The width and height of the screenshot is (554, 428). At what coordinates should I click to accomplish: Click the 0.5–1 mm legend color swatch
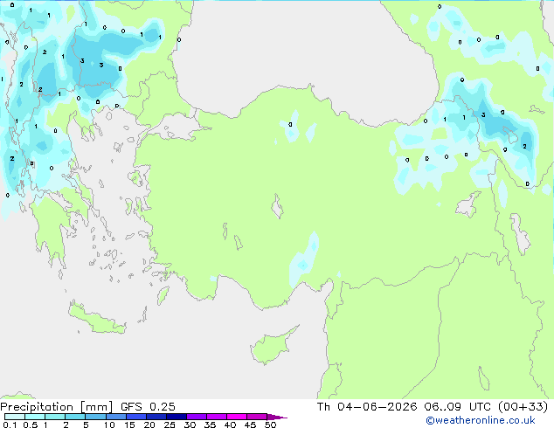coord(35,417)
